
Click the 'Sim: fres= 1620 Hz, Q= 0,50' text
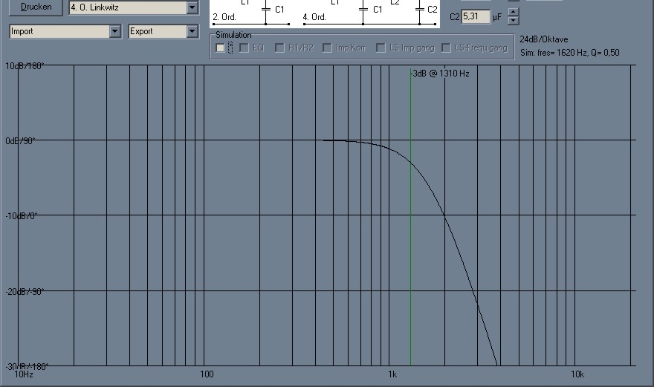pos(570,53)
